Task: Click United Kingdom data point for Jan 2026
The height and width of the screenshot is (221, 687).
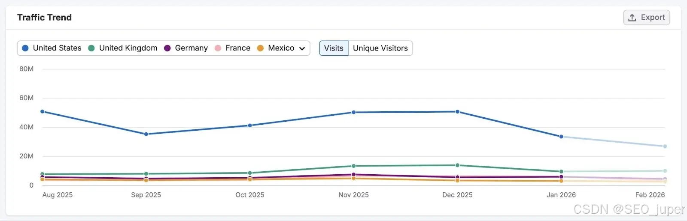Action: click(x=561, y=172)
